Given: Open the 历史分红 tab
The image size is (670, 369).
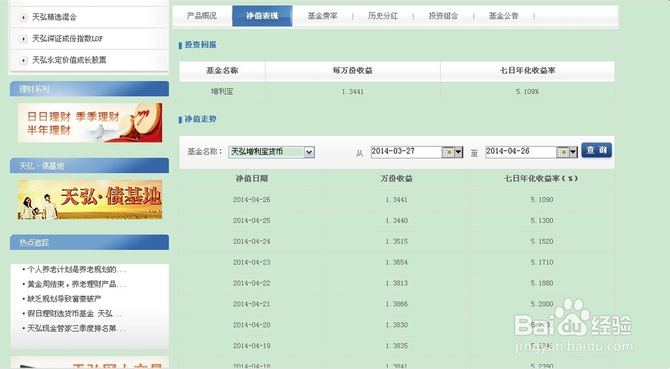Looking at the screenshot, I should tap(383, 16).
